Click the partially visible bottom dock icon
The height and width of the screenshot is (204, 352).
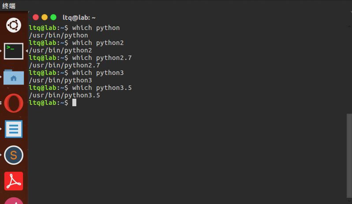[14, 200]
